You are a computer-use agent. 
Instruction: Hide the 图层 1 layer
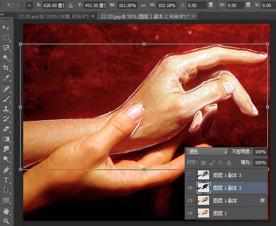tap(190, 213)
